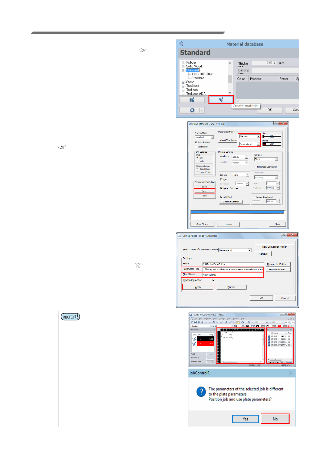
Task: Select Color2Color radio button
Action: 198,169
